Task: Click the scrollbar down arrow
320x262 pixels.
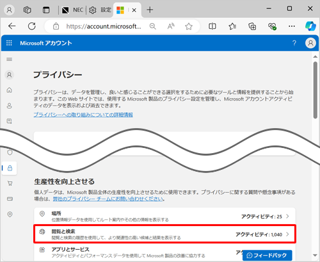Action: 316,255
